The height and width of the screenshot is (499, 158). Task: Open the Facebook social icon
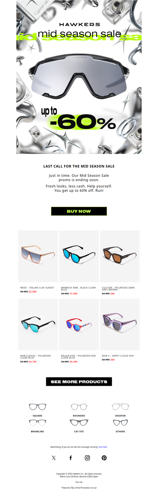71,458
